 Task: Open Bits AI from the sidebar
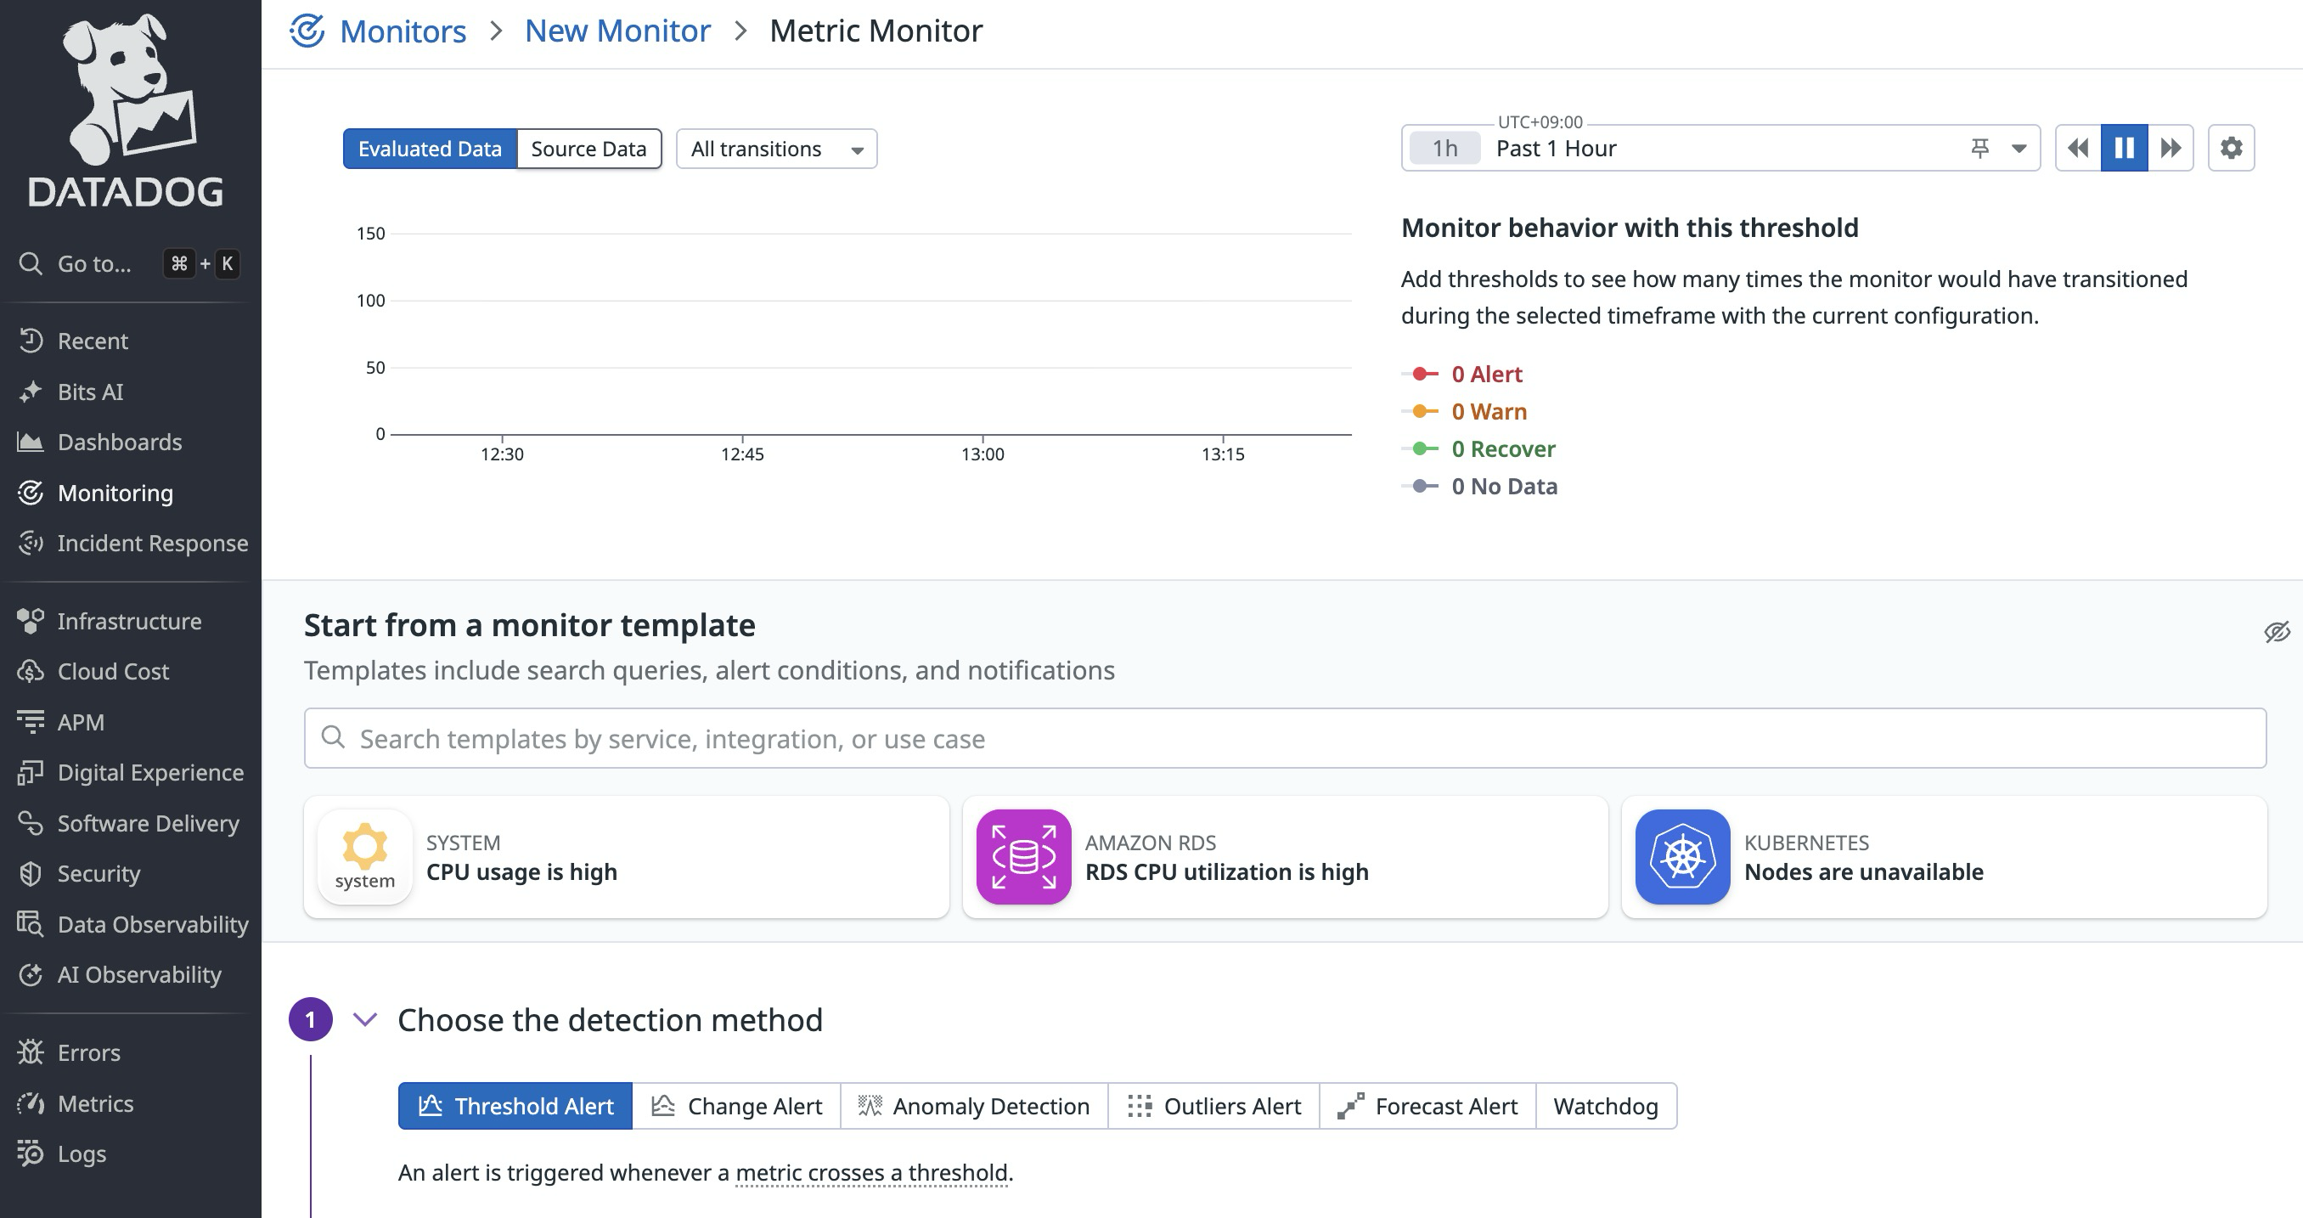pyautogui.click(x=89, y=391)
